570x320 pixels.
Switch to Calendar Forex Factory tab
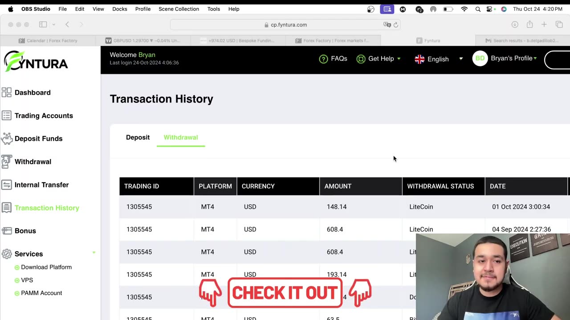tap(48, 40)
